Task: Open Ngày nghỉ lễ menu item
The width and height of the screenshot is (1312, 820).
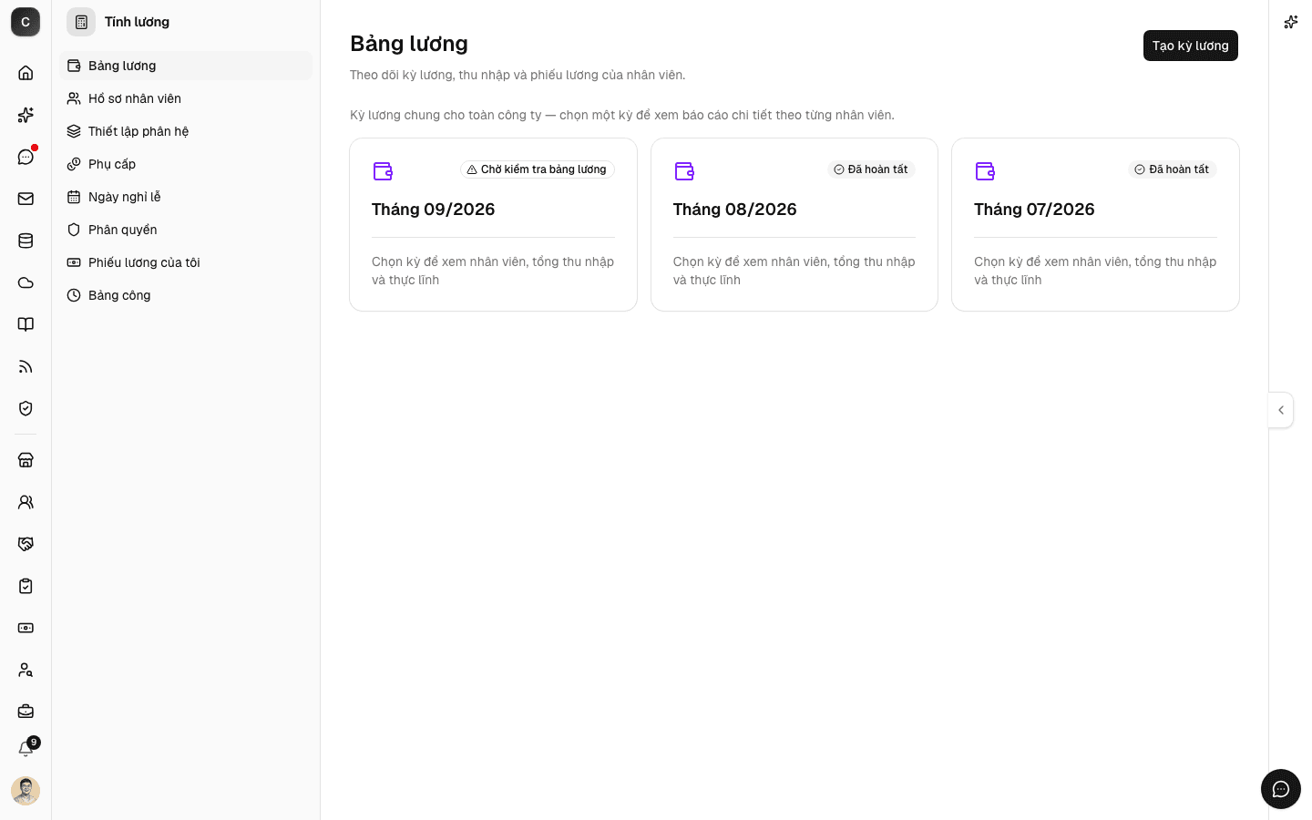Action: [x=186, y=197]
